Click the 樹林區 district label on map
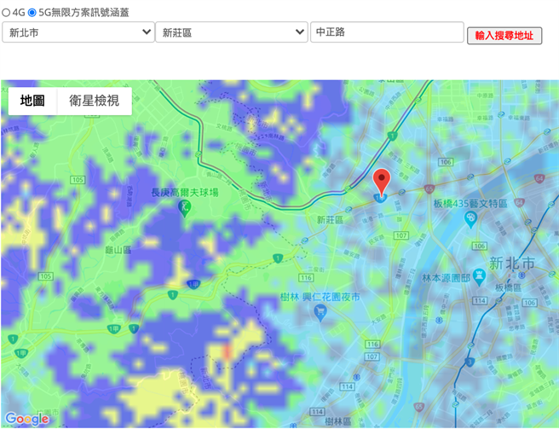The width and height of the screenshot is (559, 429). click(338, 421)
